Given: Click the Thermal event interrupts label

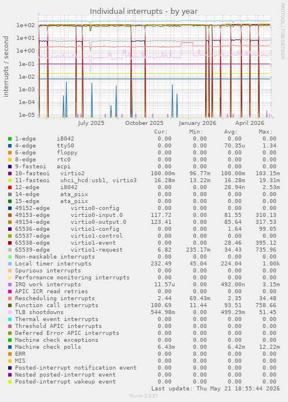Looking at the screenshot, I should tap(57, 319).
